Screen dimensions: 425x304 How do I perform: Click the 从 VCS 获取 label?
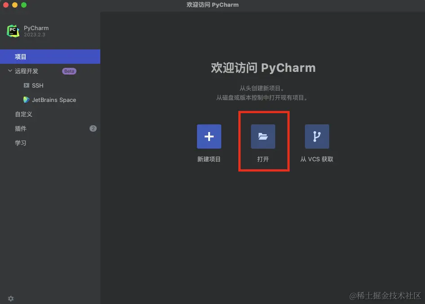tap(317, 159)
